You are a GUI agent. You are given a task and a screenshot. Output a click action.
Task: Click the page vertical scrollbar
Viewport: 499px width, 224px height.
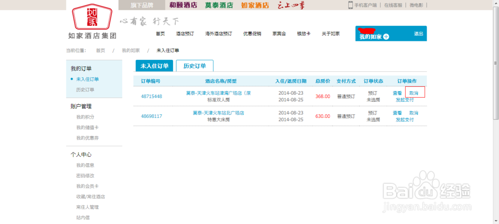click(x=496, y=64)
